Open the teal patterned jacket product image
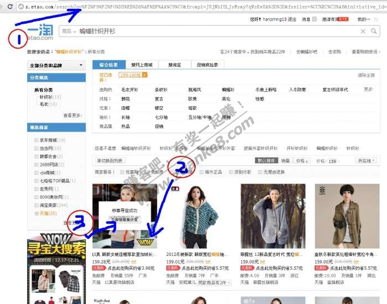This screenshot has width=387, height=304. coord(199,216)
